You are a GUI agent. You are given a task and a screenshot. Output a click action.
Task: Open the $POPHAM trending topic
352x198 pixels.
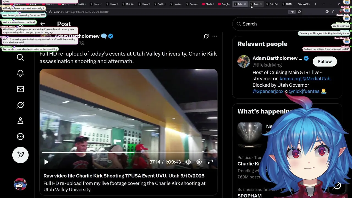click(x=249, y=196)
